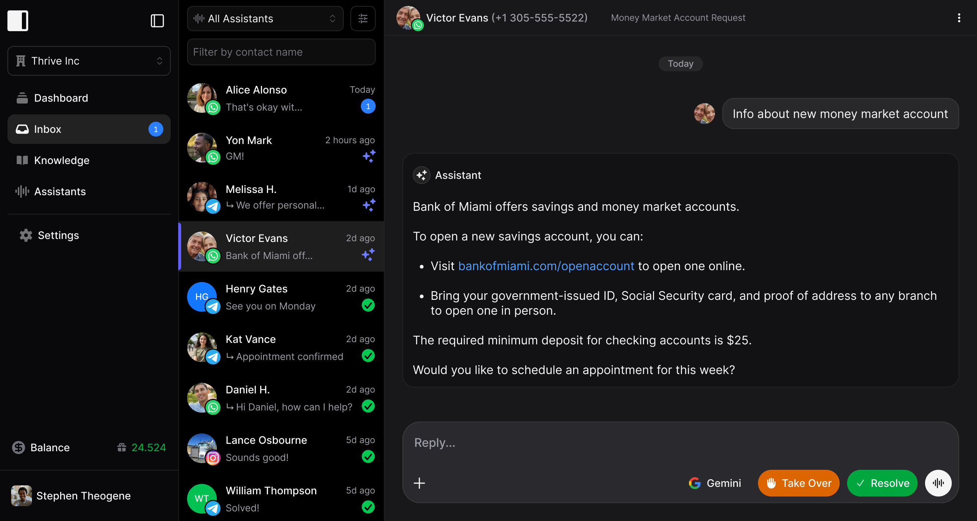
Task: Open the Gemini model selector
Action: click(x=715, y=483)
